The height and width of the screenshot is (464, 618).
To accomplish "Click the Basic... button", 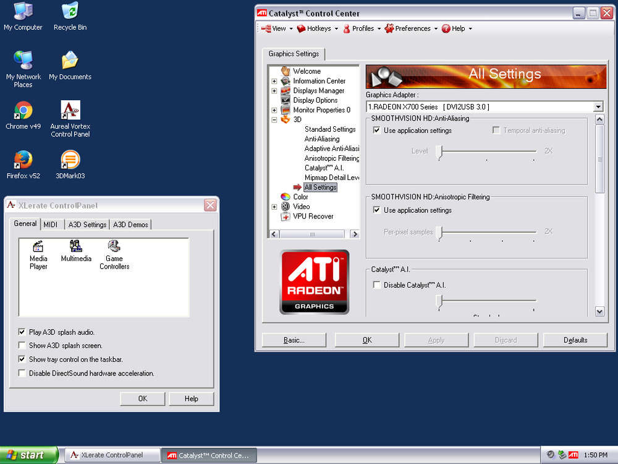I will (x=294, y=340).
